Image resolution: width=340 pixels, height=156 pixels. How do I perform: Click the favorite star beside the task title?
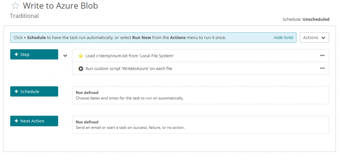pyautogui.click(x=15, y=6)
